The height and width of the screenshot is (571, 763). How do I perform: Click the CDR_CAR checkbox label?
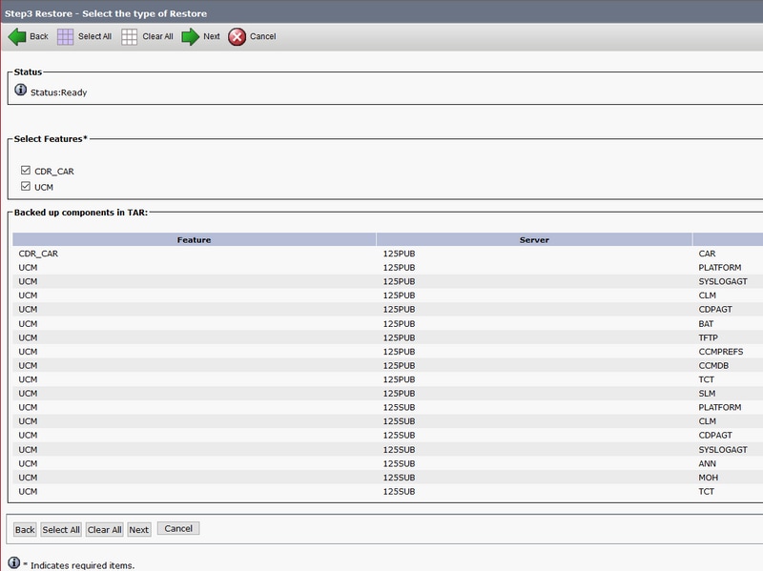click(54, 172)
